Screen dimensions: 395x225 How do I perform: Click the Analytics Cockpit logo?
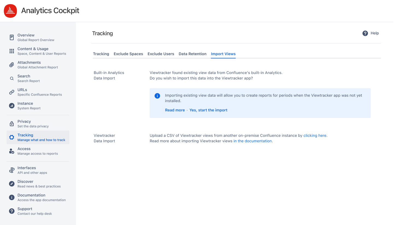pos(10,11)
